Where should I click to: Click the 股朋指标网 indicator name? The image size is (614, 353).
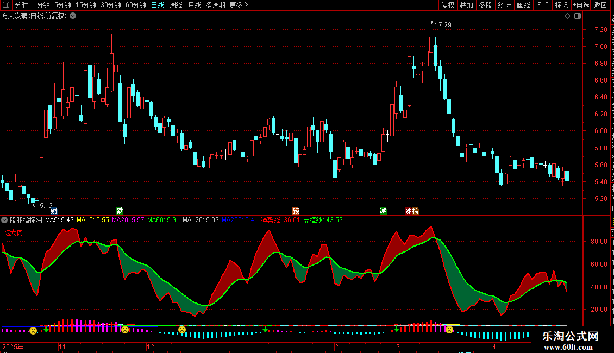26,220
